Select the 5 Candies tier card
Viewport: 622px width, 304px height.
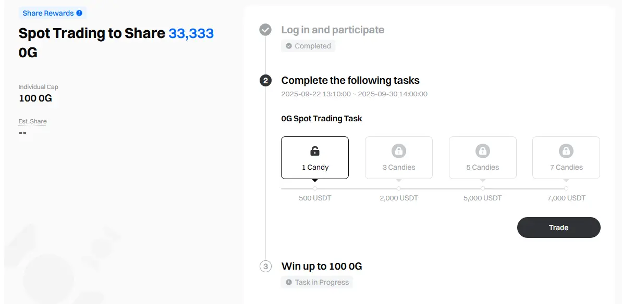point(482,158)
